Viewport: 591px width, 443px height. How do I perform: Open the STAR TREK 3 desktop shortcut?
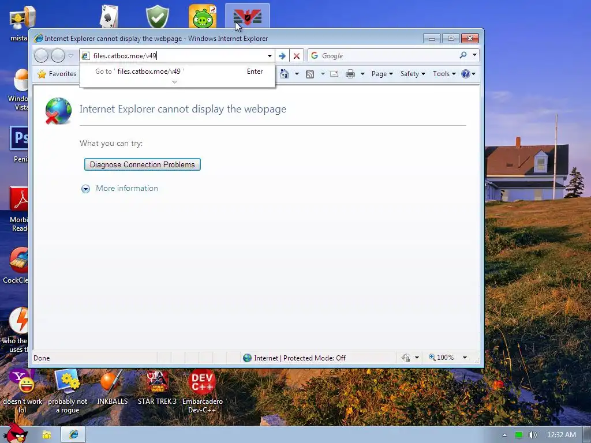(157, 387)
